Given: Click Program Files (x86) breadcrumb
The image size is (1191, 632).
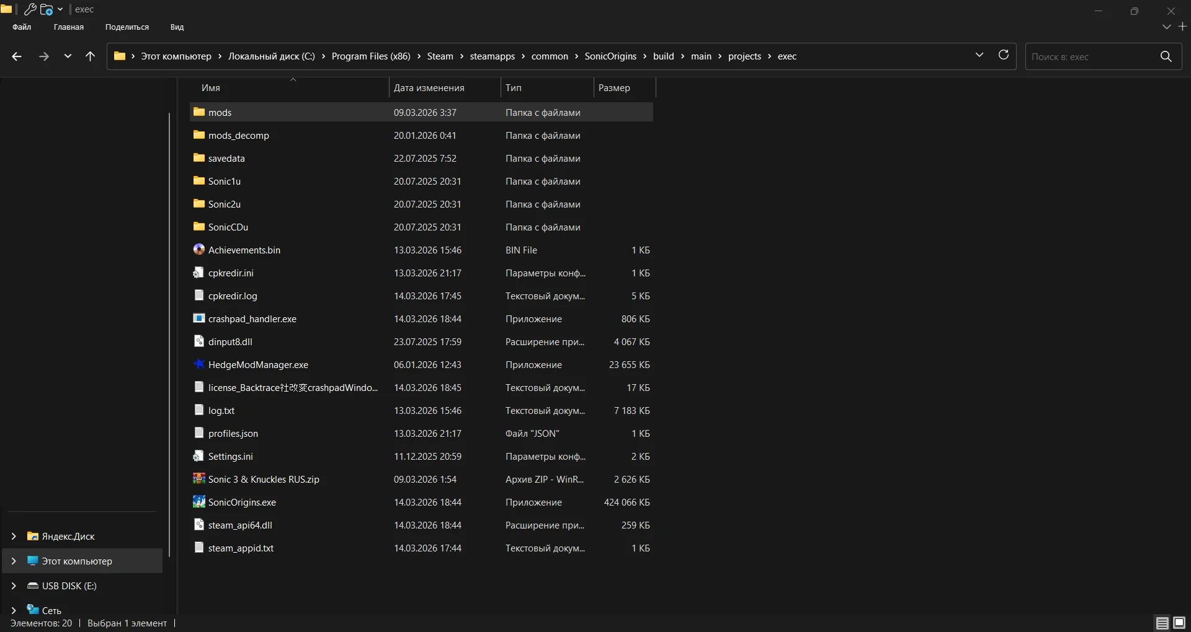Looking at the screenshot, I should [371, 56].
